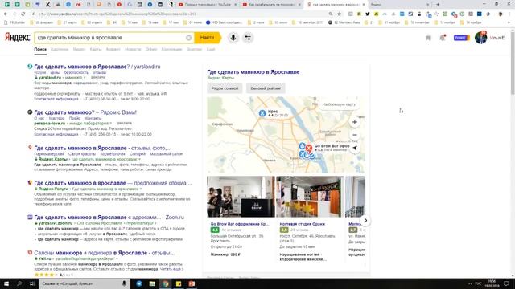Image resolution: width=515 pixels, height=289 pixels.
Task: Open the Telegram taskbar icon
Action: point(139,283)
